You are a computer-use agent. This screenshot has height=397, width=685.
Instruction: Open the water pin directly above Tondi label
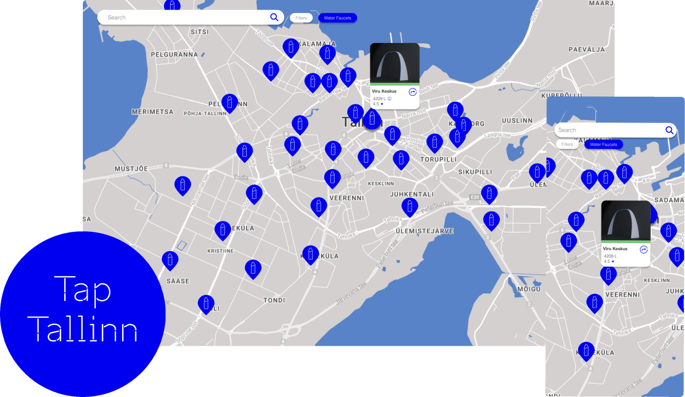coord(253,269)
